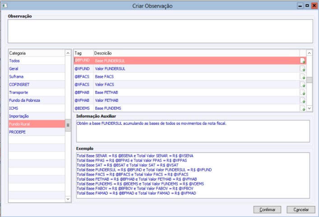Click the insert-tag icon in the @VFUND row
The image size is (319, 217).
tap(303, 68)
